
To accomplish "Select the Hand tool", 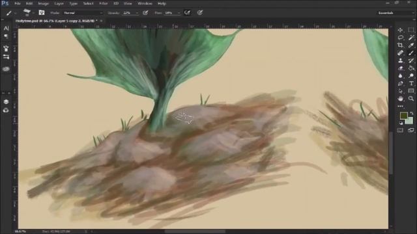I will 400,99.
